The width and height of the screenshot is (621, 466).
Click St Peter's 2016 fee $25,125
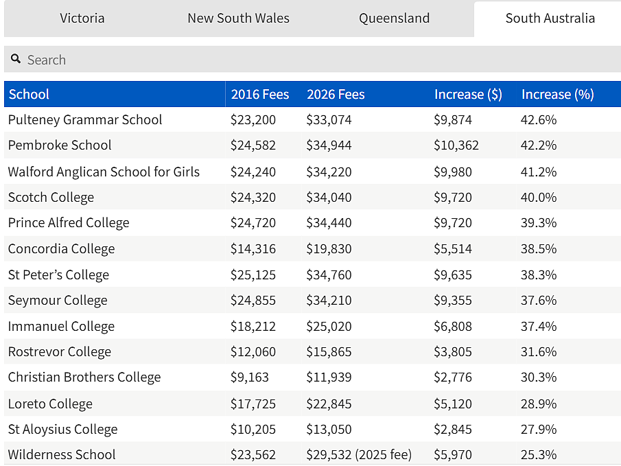pos(253,275)
